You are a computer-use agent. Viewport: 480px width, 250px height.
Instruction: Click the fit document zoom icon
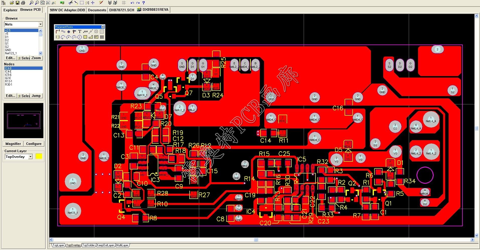coord(43,3)
